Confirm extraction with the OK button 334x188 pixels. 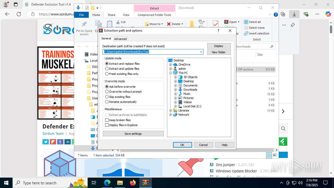182,145
